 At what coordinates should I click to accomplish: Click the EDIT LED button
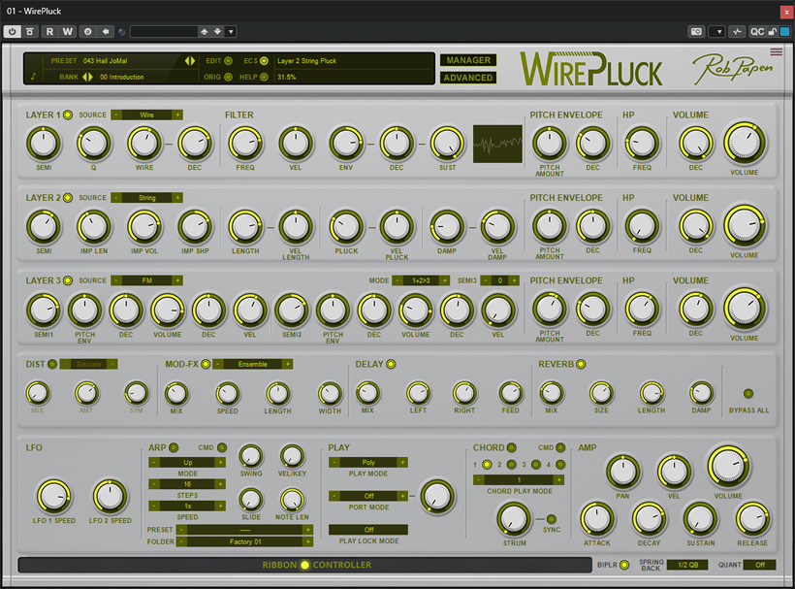(228, 61)
